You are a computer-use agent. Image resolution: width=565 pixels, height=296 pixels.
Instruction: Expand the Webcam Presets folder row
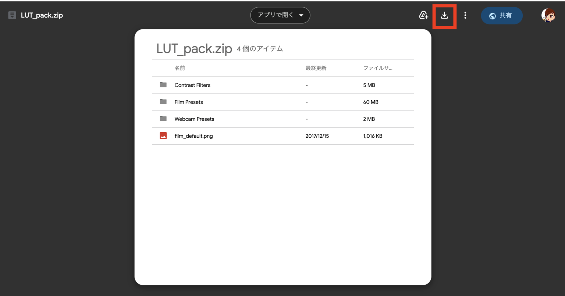point(194,119)
